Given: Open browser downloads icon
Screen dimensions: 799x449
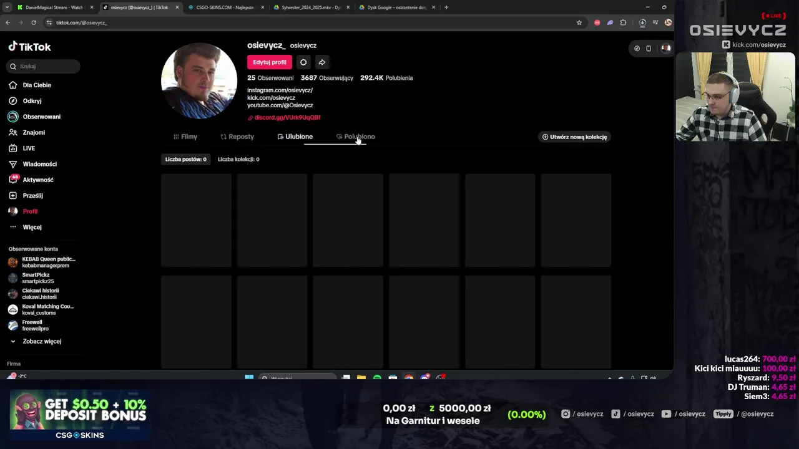Looking at the screenshot, I should tap(642, 22).
